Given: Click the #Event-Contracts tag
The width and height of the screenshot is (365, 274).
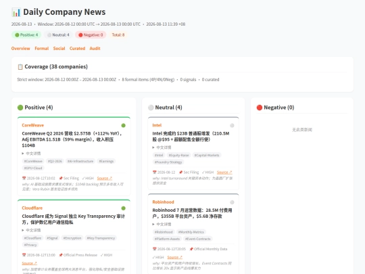Looking at the screenshot, I should (197, 239).
